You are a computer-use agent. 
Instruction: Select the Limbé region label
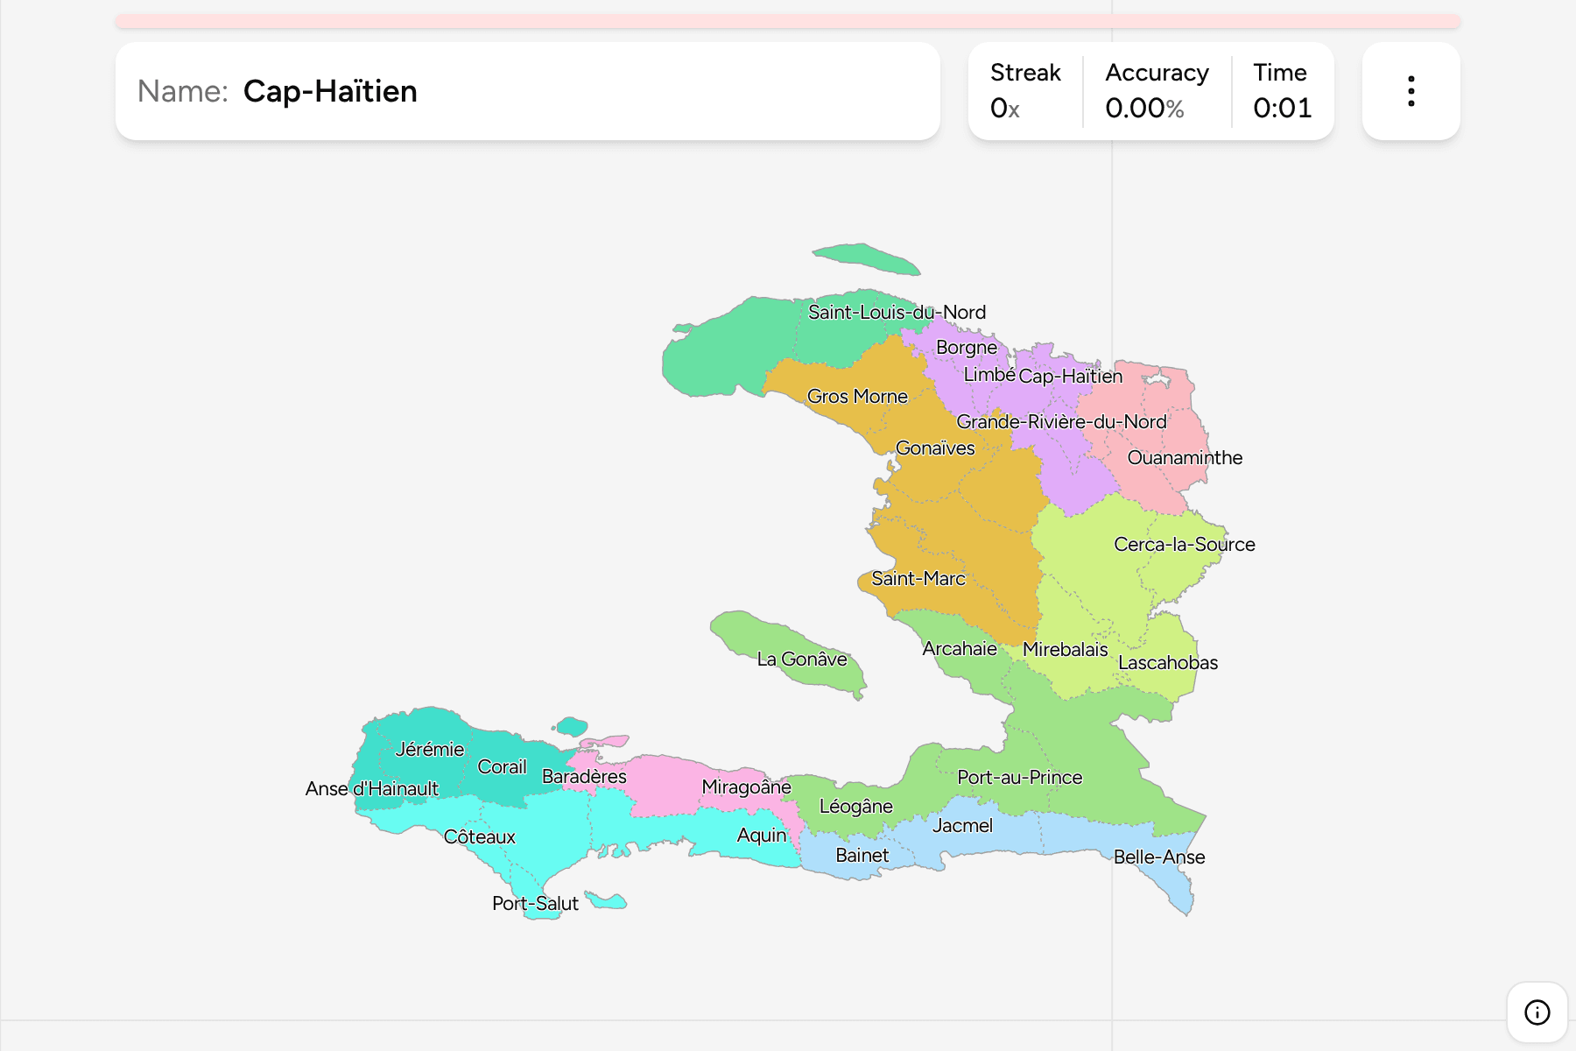tap(989, 375)
